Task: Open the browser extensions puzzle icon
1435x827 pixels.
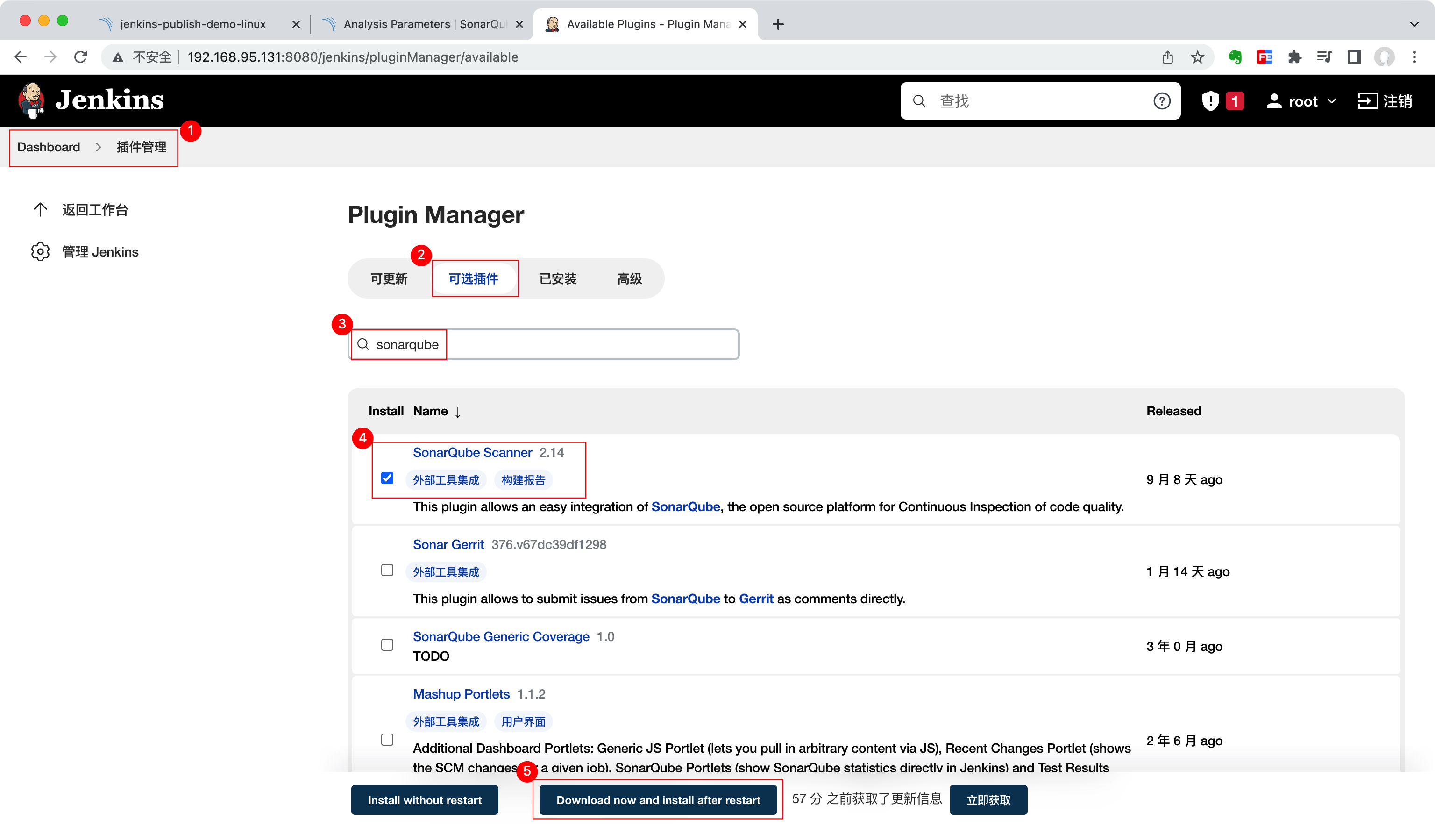Action: pyautogui.click(x=1295, y=57)
